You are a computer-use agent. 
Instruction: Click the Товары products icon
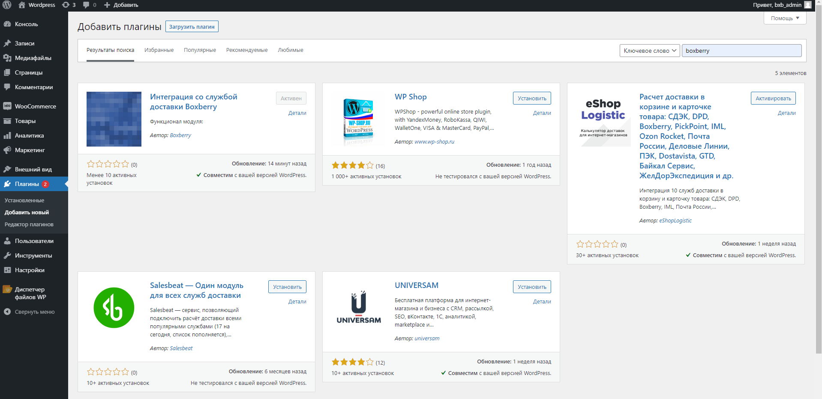click(7, 121)
